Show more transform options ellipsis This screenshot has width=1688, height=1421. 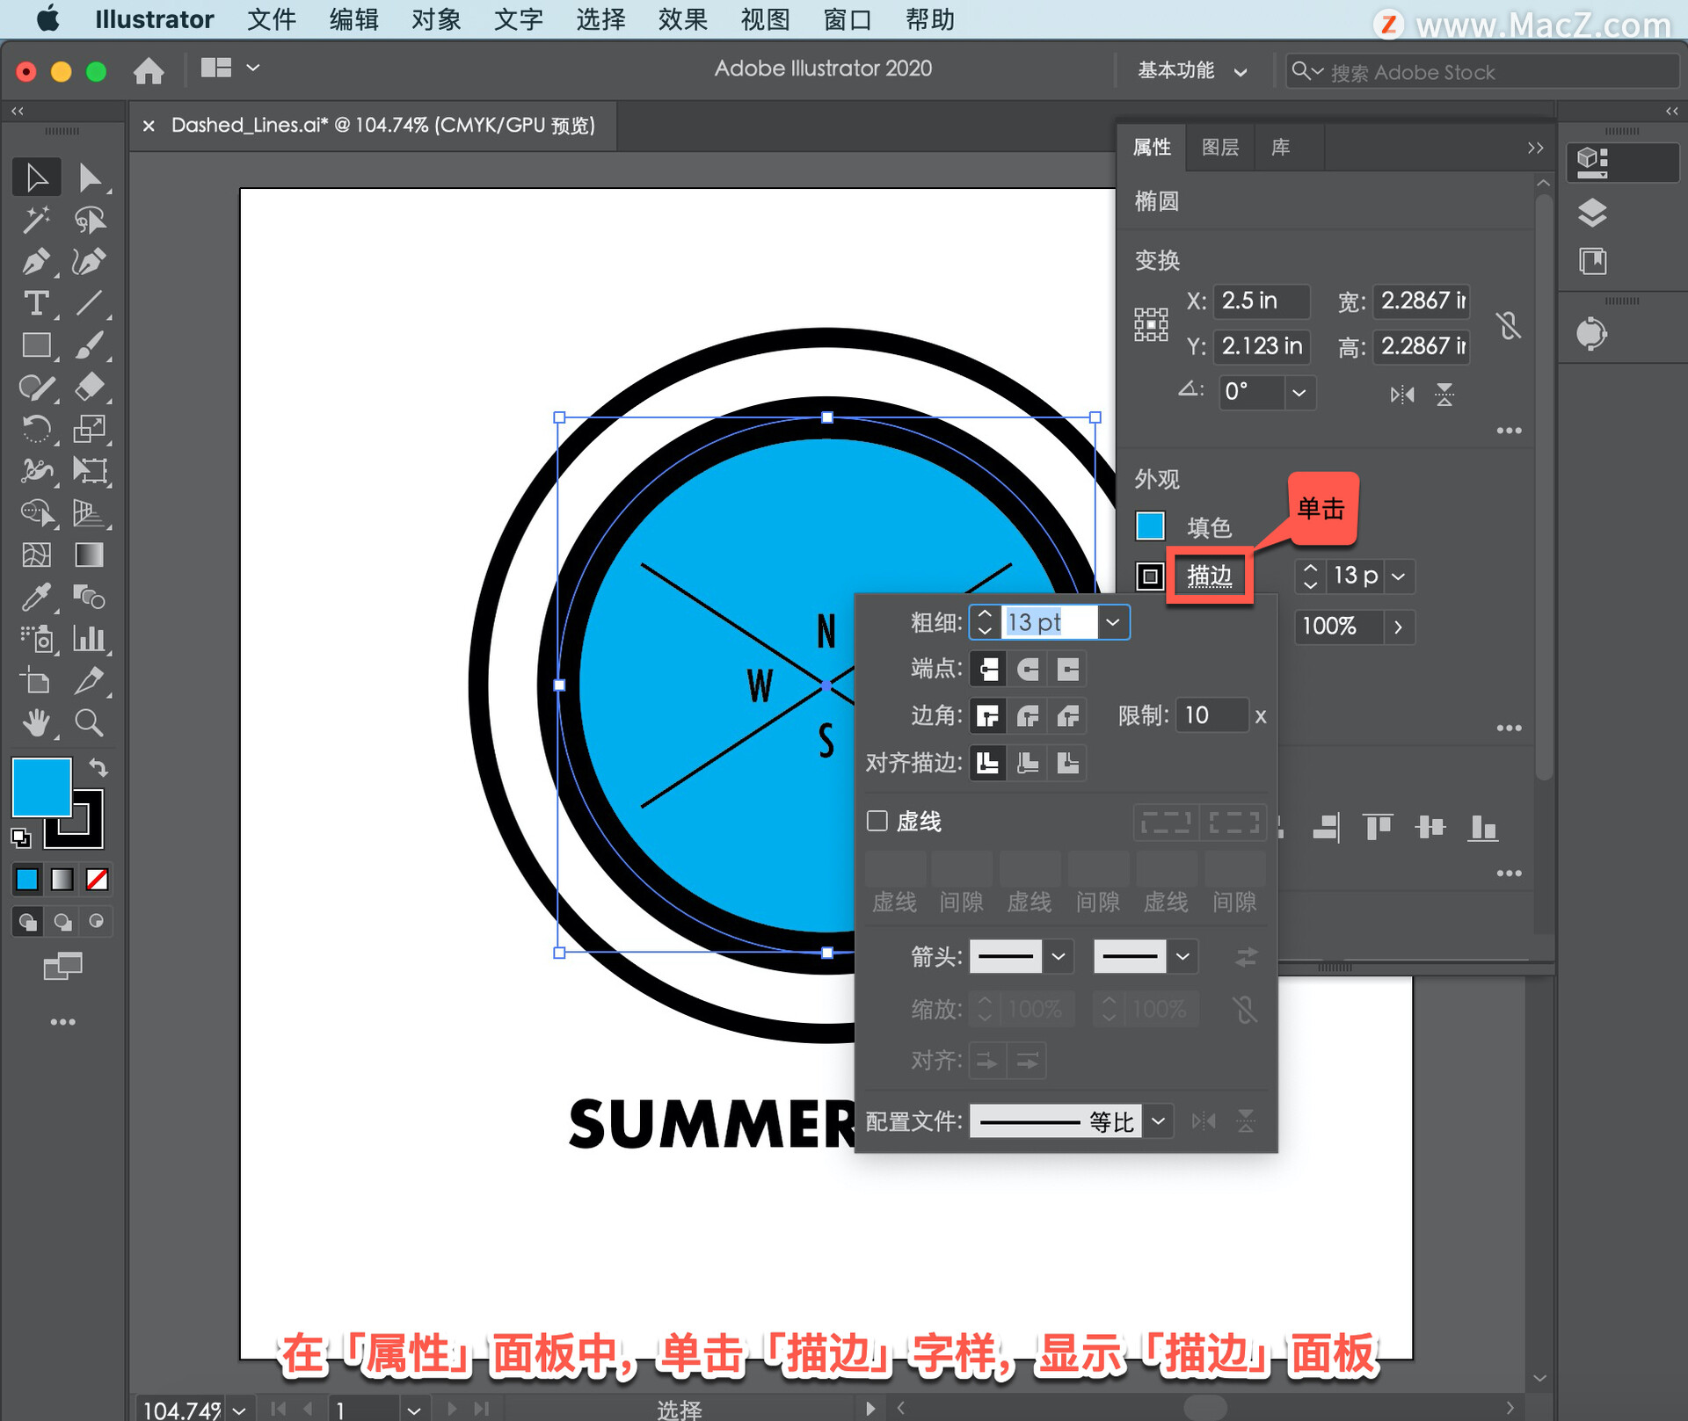[x=1509, y=431]
